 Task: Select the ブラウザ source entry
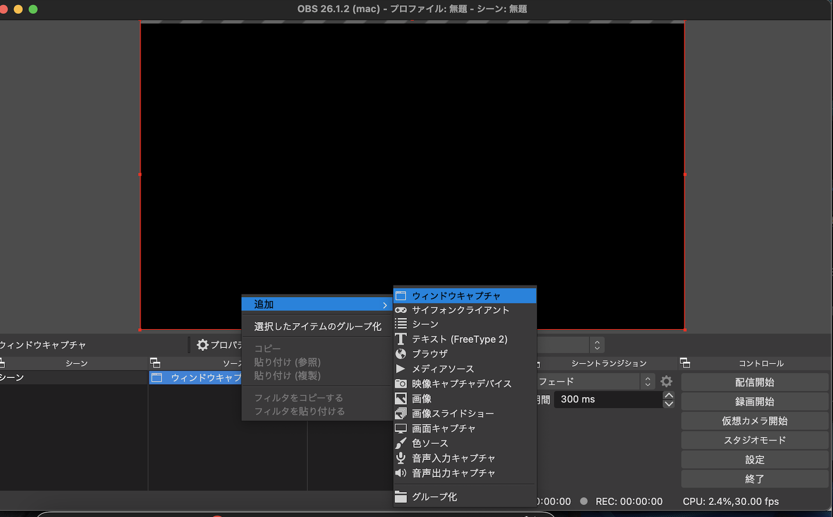429,354
